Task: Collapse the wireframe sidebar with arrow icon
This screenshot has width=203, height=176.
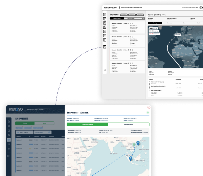Action: coord(105,70)
